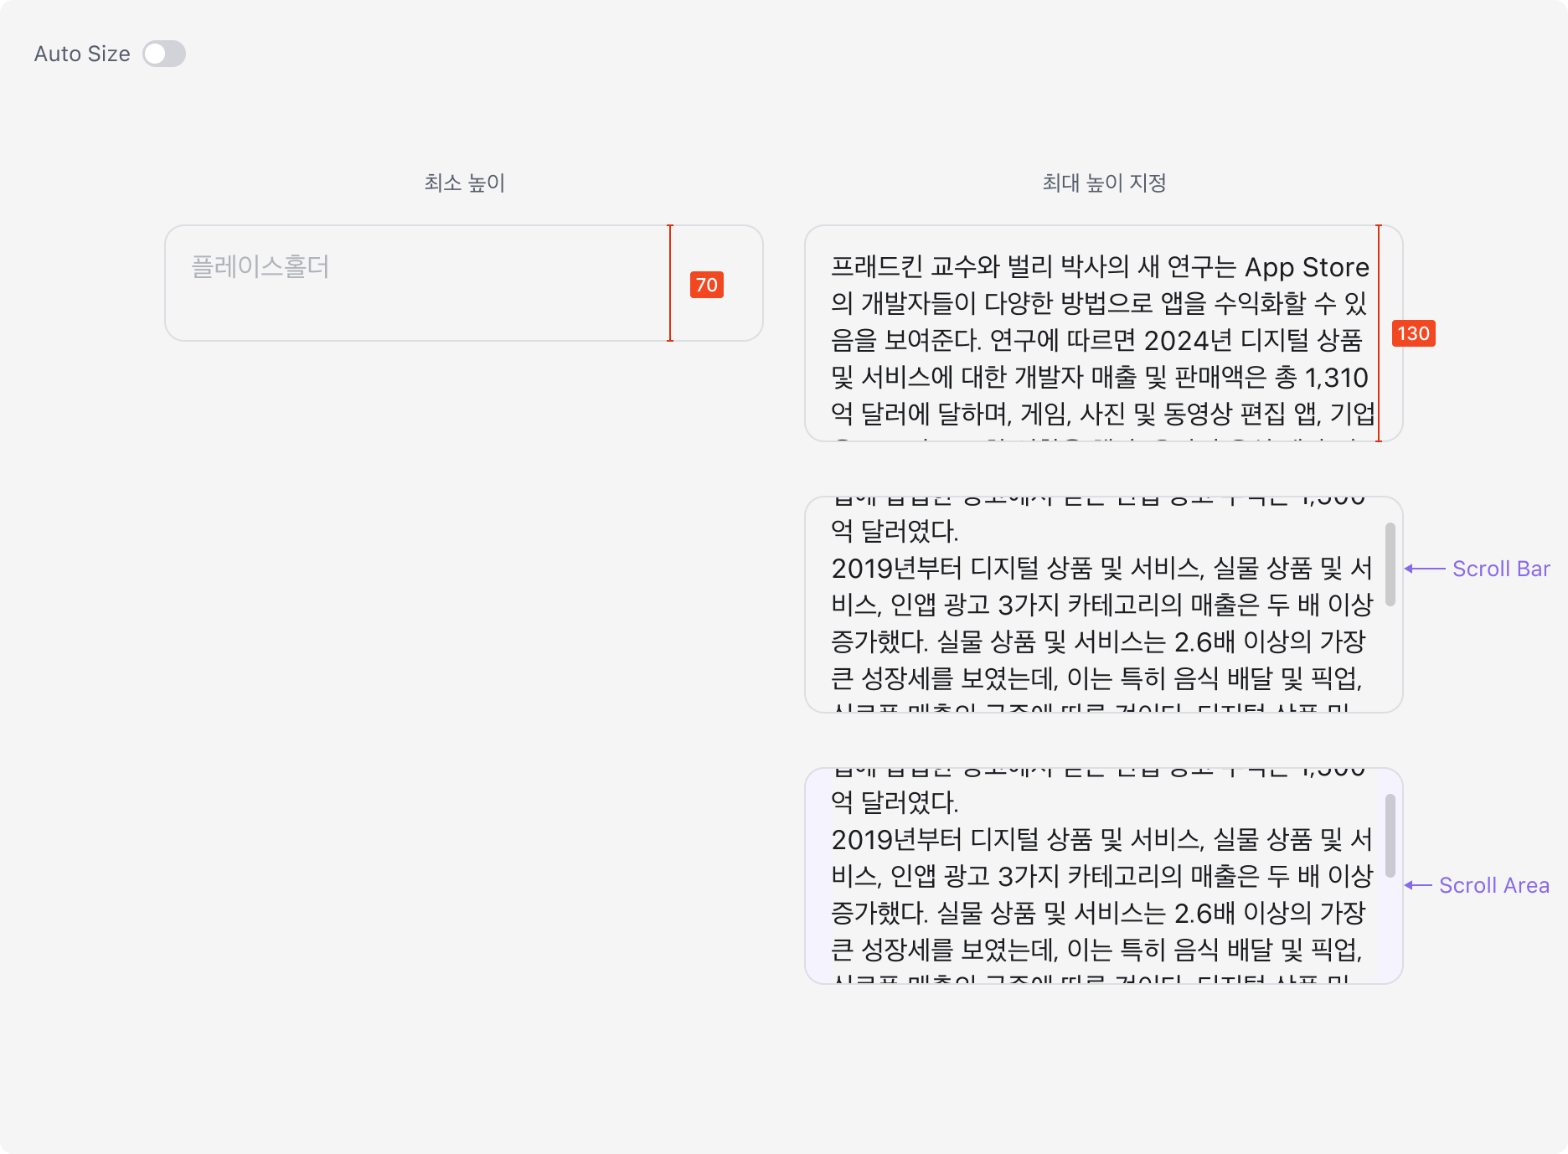Click the 최대 높이 지정 heading
This screenshot has height=1154, width=1568.
click(x=1104, y=183)
